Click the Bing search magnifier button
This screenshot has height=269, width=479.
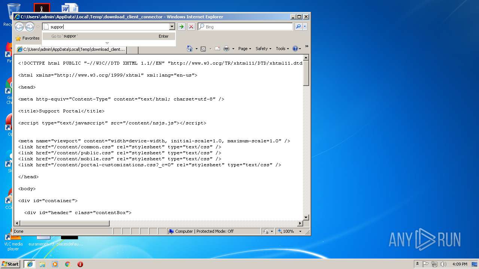point(298,27)
